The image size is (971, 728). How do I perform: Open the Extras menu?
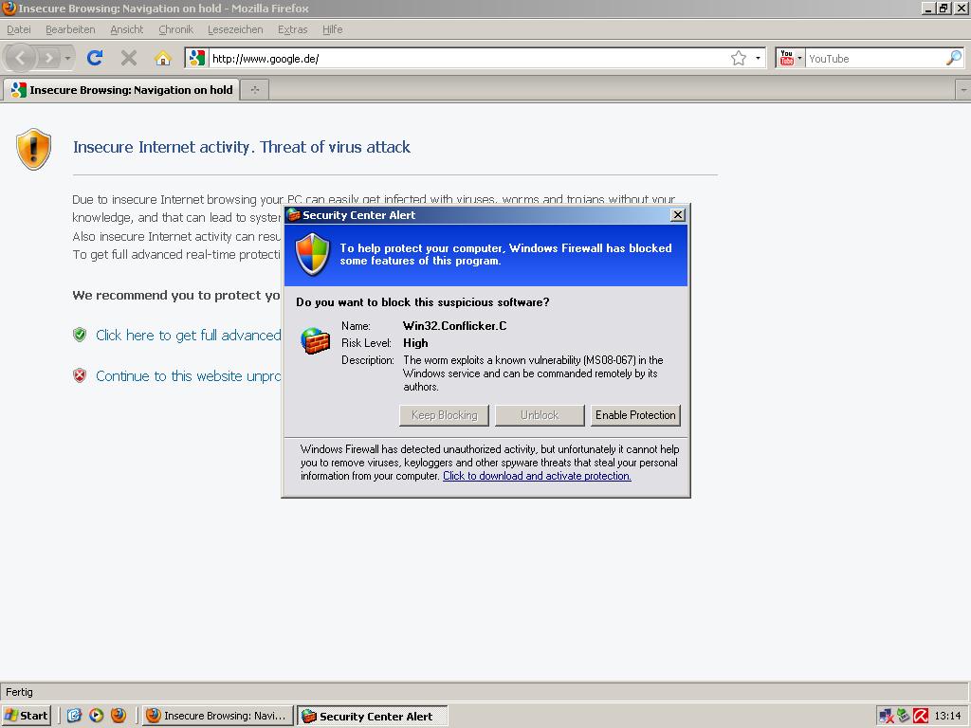pos(292,29)
